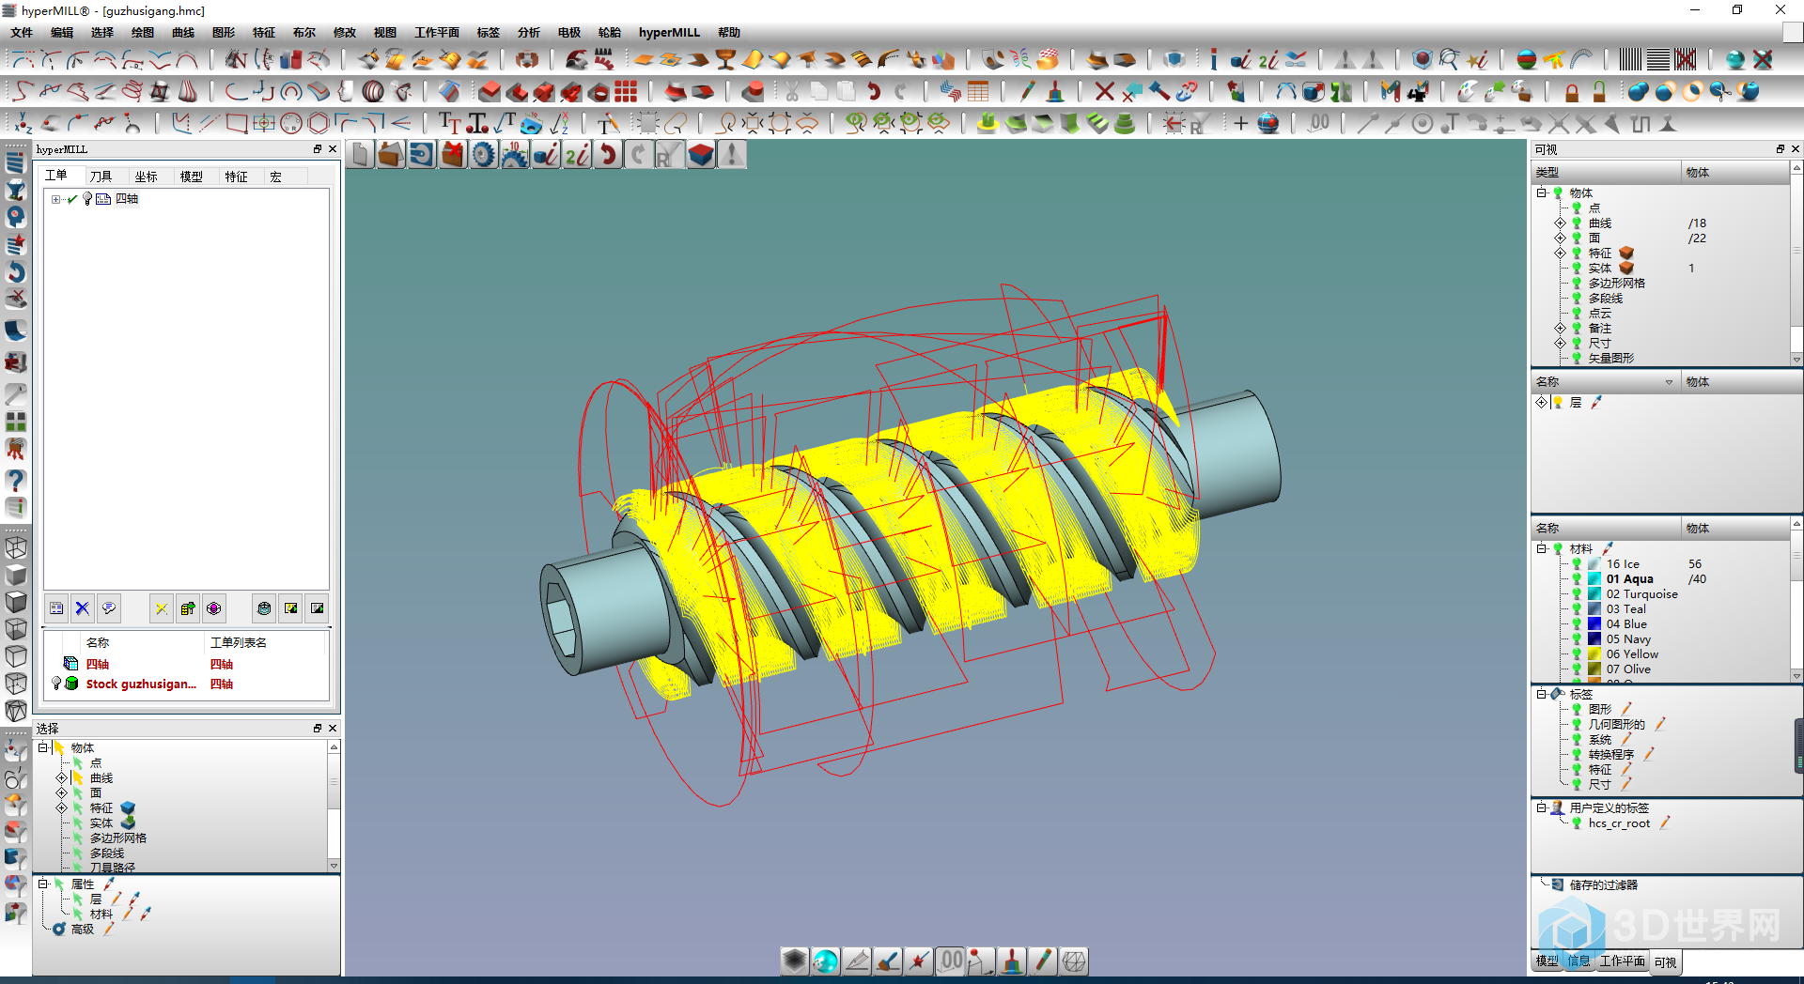Click the 2i info icon above viewport

click(577, 155)
